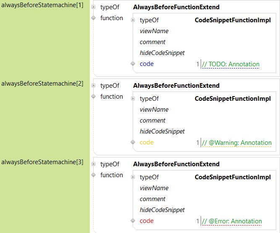Click the '// @Error: Annotation' code line
The width and height of the screenshot is (280, 233).
pos(232,221)
